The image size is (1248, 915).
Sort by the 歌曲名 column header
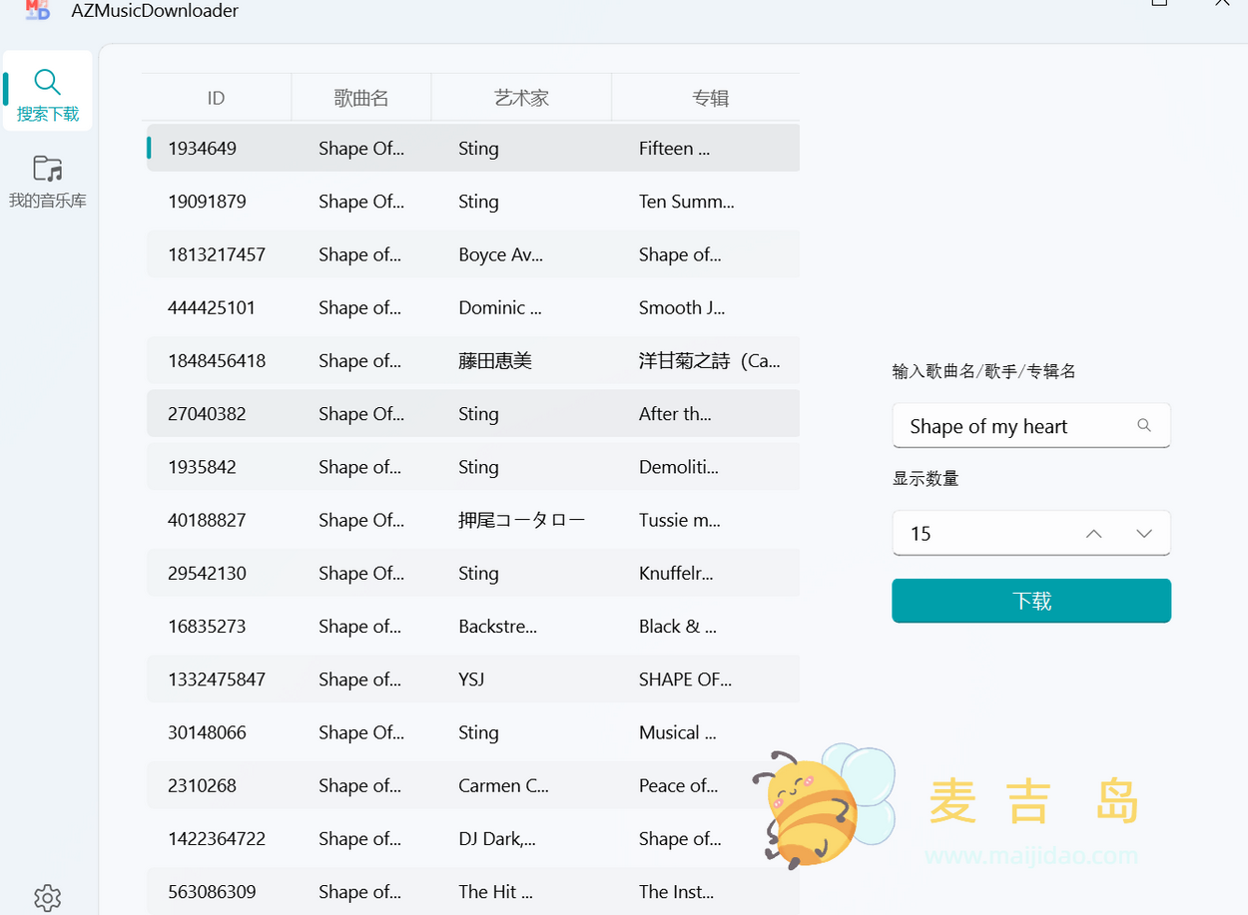click(x=361, y=98)
